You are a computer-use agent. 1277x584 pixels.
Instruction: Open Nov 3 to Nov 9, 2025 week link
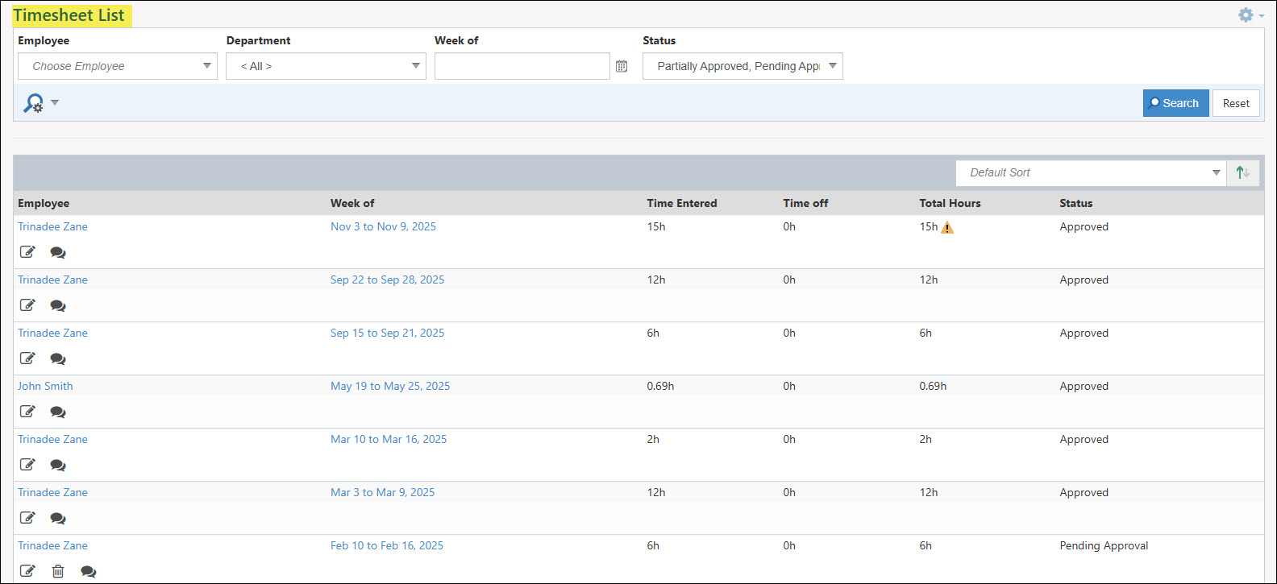pyautogui.click(x=383, y=226)
